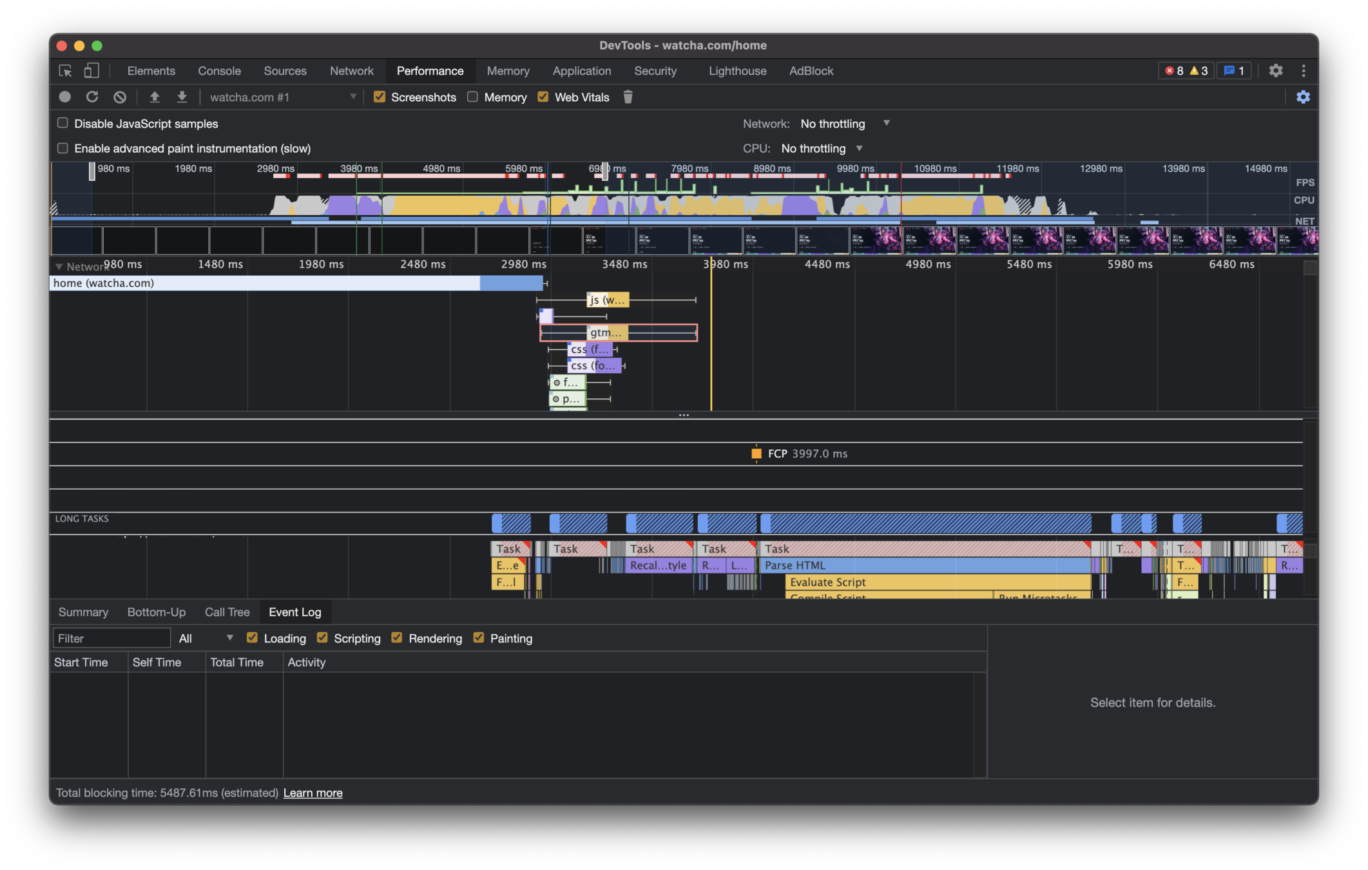
Task: Uncheck the Screenshots checkbox
Action: 380,97
